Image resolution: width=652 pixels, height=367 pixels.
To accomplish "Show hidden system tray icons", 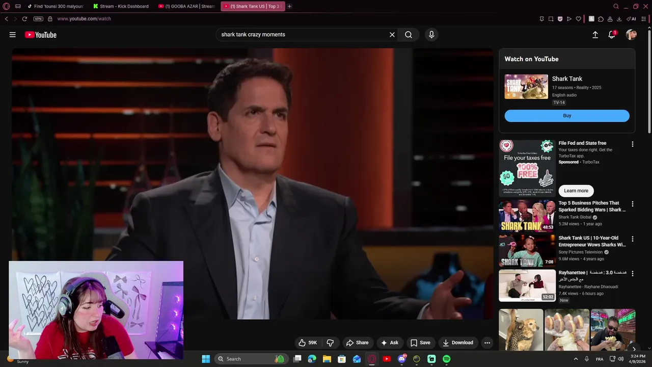I will (576, 359).
